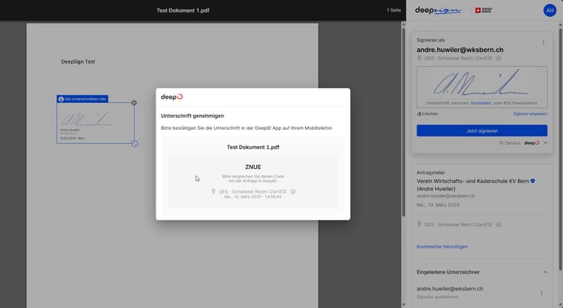Click the Swiss Made badge
Image resolution: width=563 pixels, height=308 pixels.
(484, 11)
